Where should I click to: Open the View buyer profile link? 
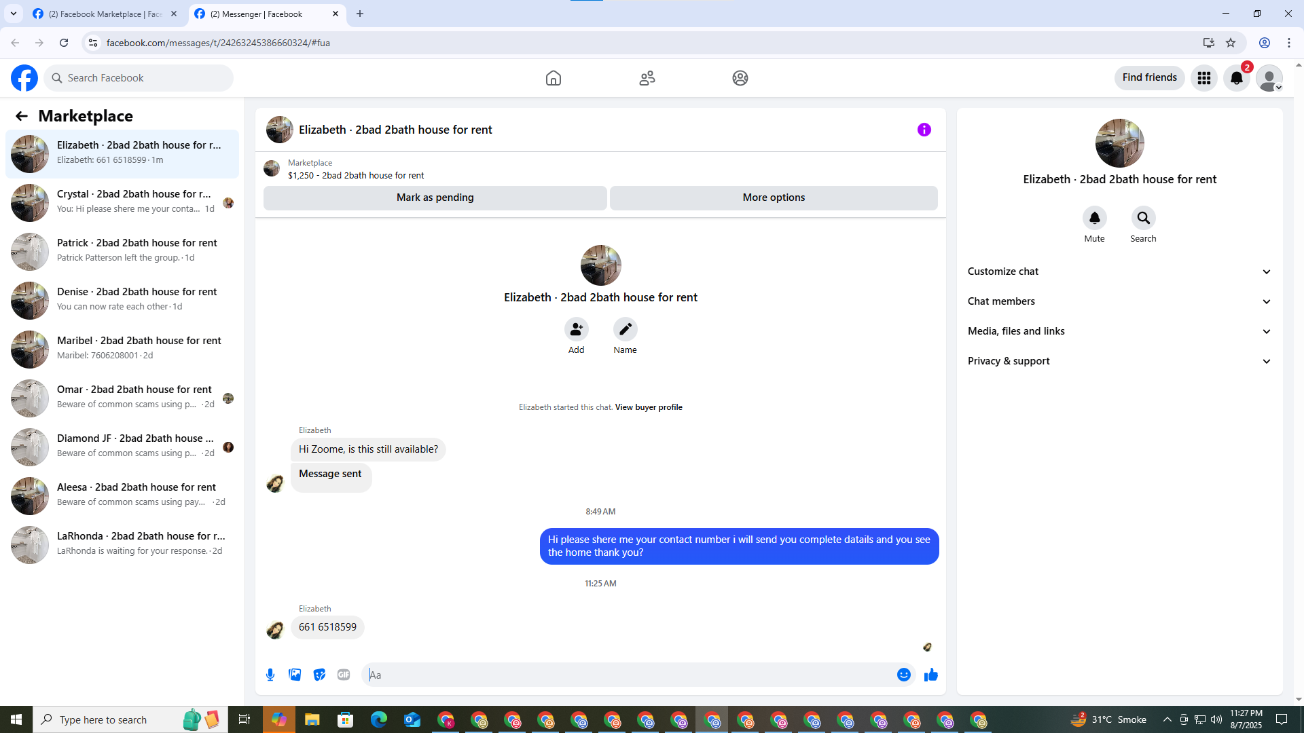point(648,407)
